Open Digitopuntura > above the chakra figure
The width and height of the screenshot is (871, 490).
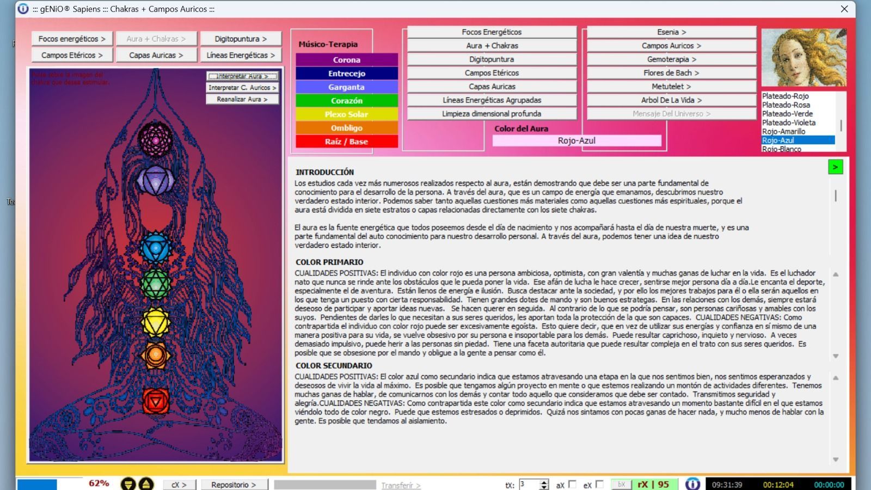241,39
